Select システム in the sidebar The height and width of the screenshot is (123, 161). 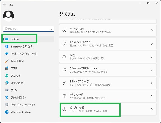point(29,39)
